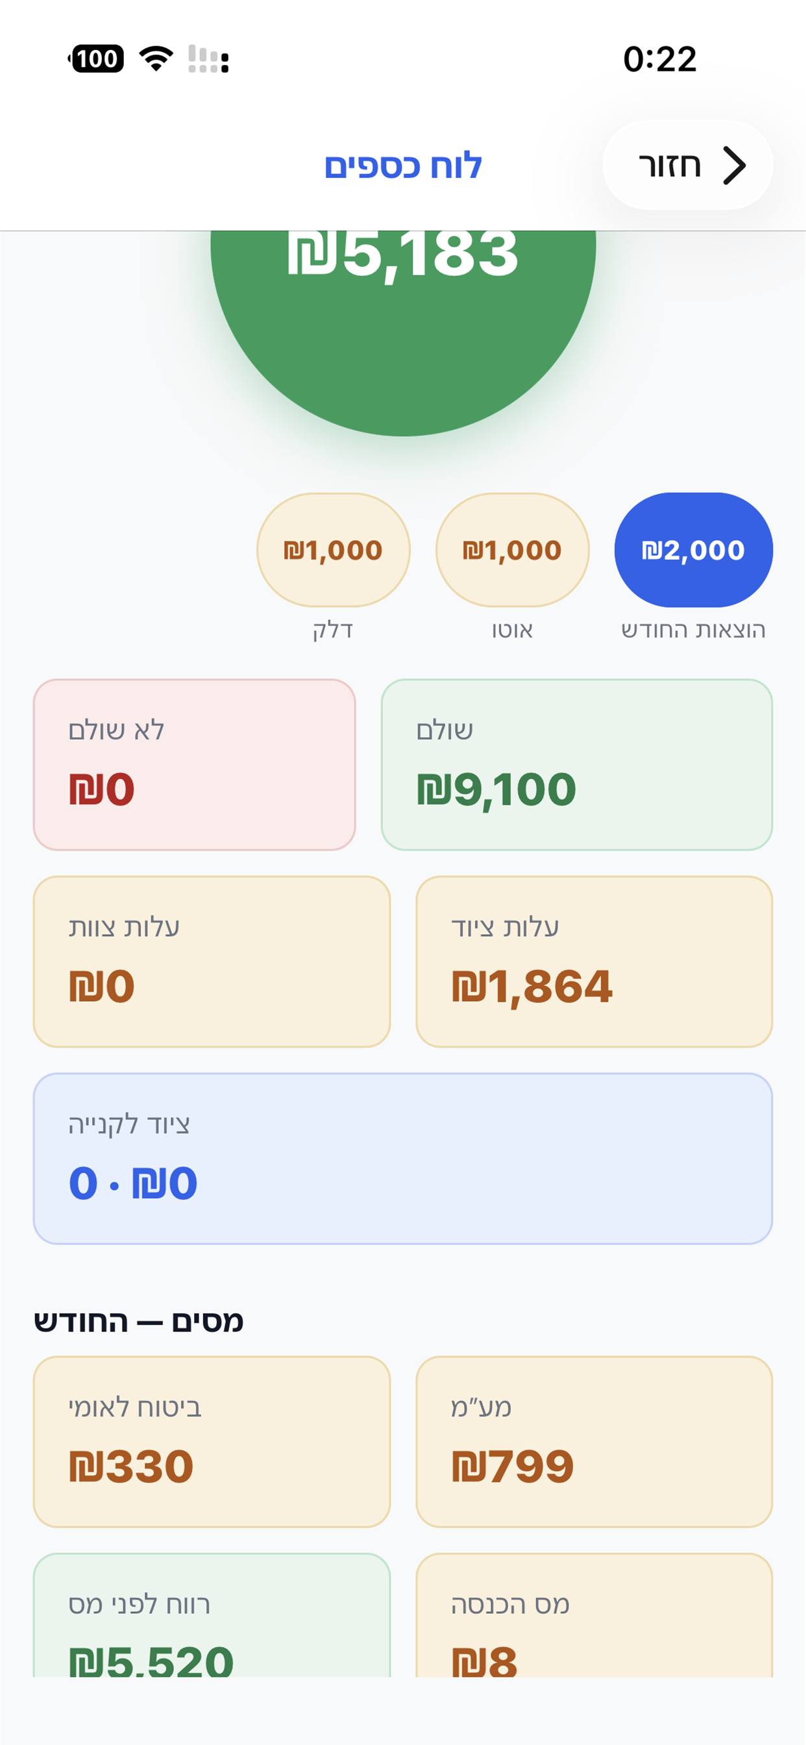Expand the ציוד לקנייה card
The image size is (806, 1745).
[x=403, y=1158]
